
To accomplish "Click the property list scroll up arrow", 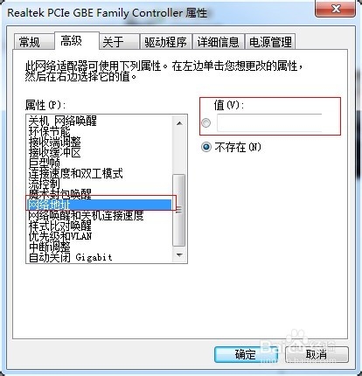I will click(179, 123).
